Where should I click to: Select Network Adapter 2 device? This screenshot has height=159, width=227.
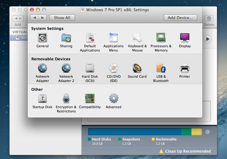66,68
